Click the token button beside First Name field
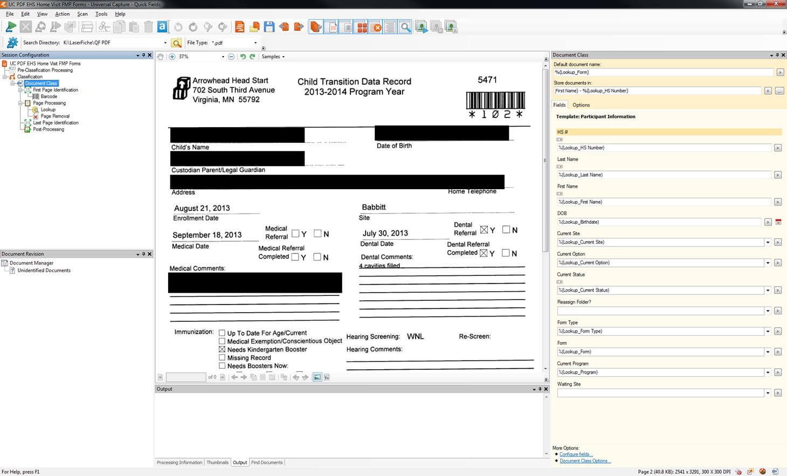 [x=777, y=202]
